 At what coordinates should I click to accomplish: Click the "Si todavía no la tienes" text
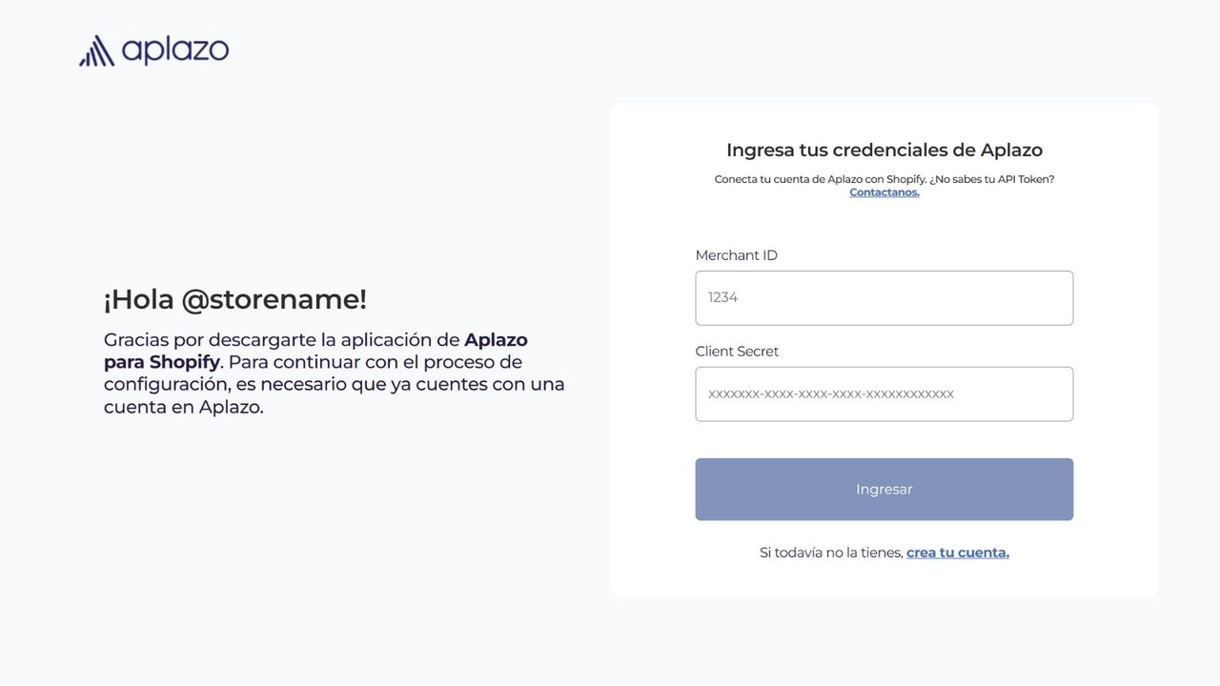tap(830, 552)
